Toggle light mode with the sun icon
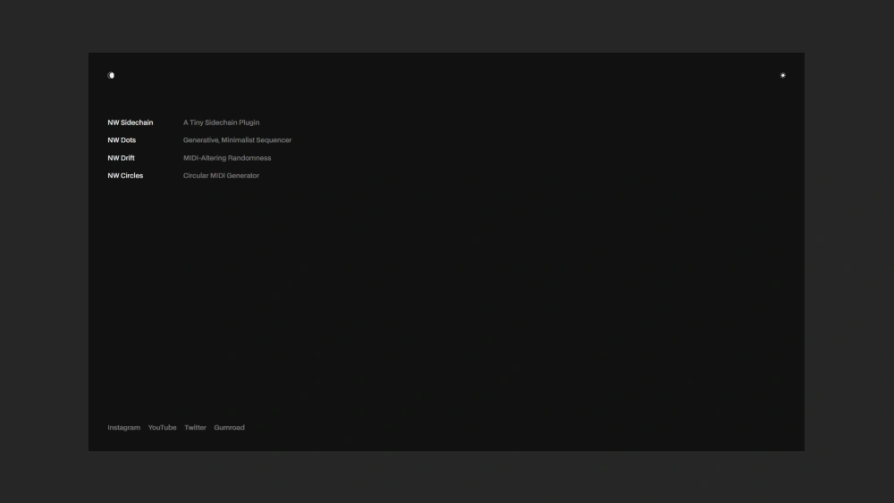This screenshot has width=894, height=503. (x=783, y=75)
